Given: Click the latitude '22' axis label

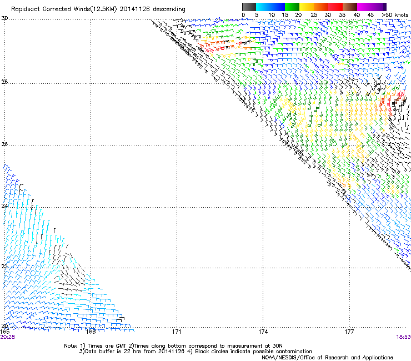Looking at the screenshot, I should (x=4, y=266).
